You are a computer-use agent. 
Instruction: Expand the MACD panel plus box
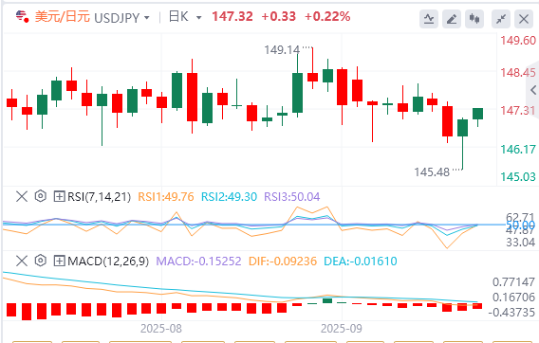[x=60, y=261]
